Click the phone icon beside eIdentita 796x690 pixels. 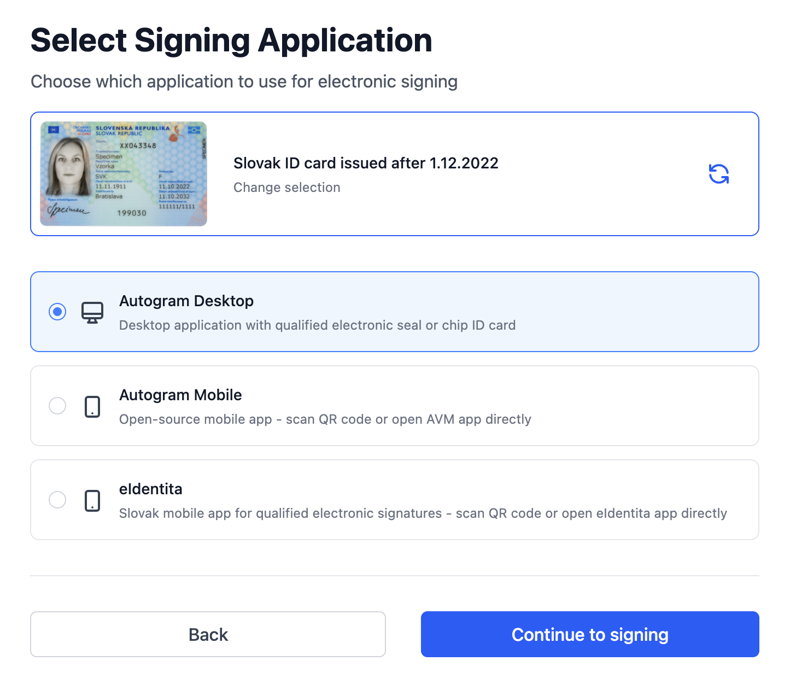(x=92, y=500)
